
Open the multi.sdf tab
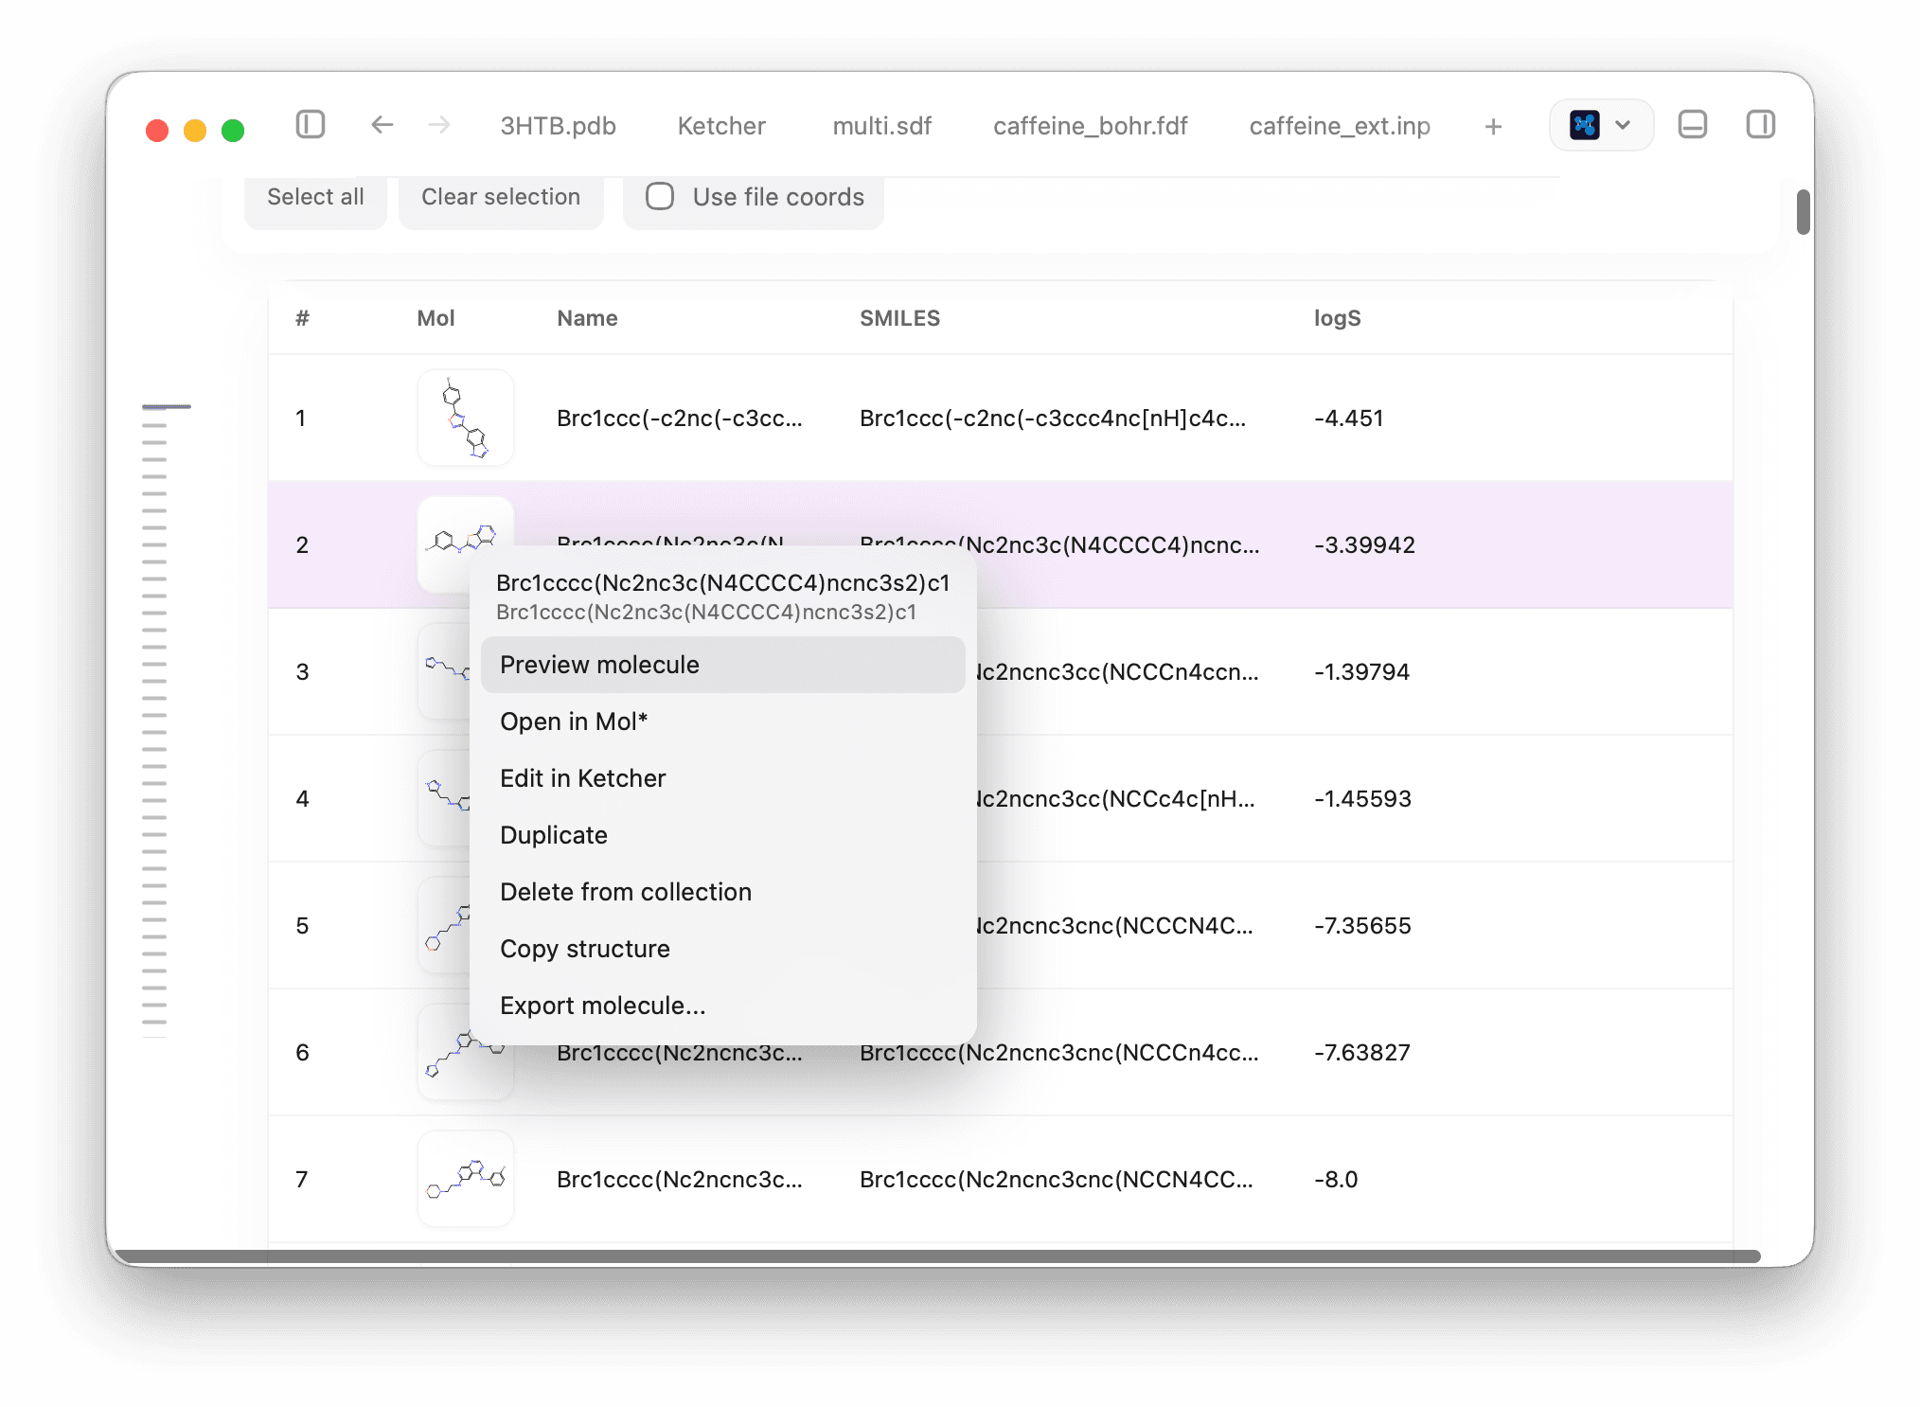click(x=881, y=126)
